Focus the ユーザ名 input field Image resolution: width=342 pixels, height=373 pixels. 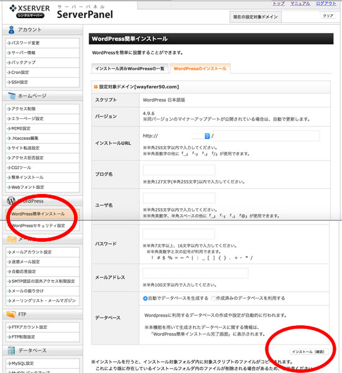(x=179, y=198)
